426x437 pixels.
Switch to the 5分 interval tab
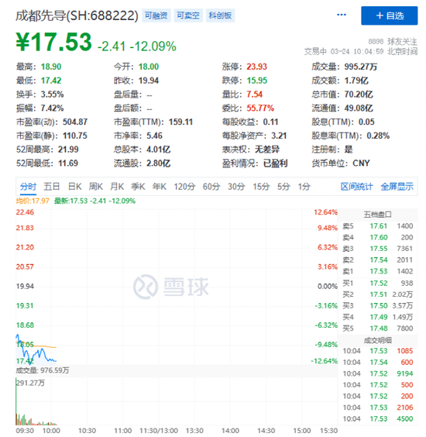[283, 187]
